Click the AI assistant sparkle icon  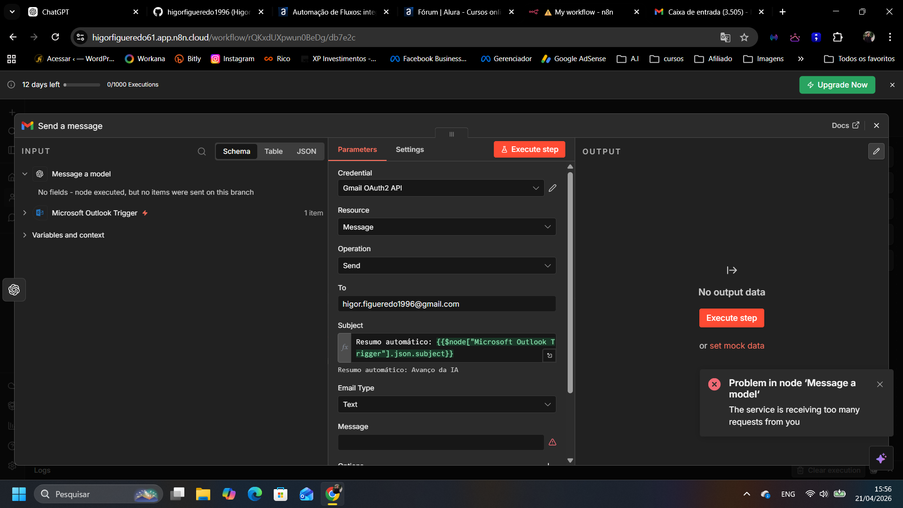point(881,458)
